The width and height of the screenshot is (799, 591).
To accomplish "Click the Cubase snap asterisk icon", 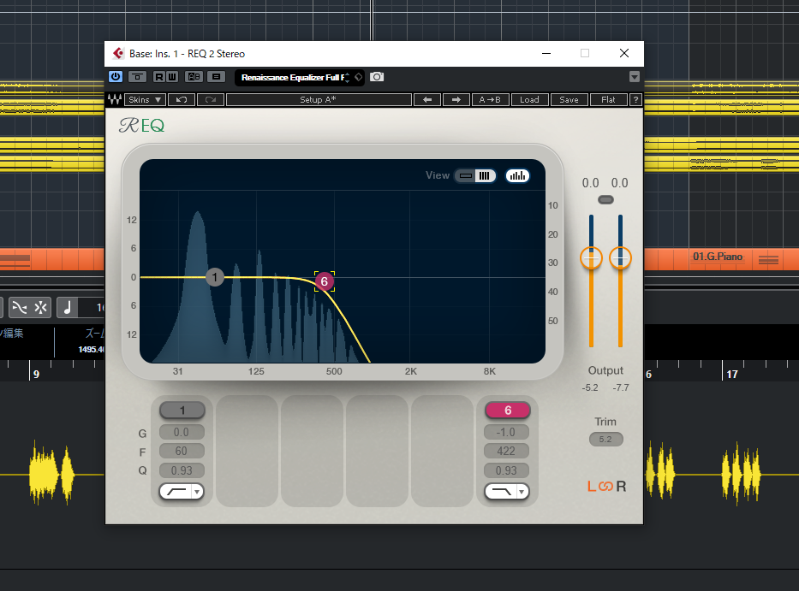I will point(41,307).
